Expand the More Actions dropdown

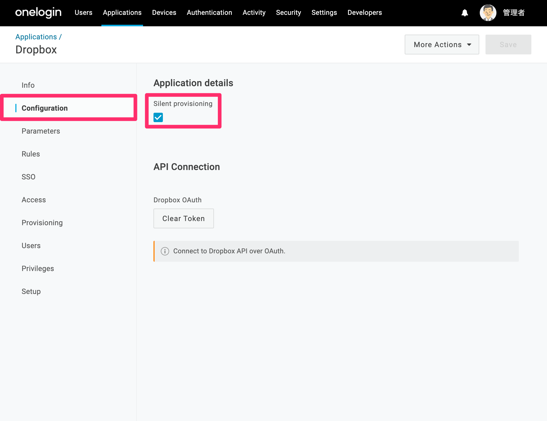coord(442,45)
